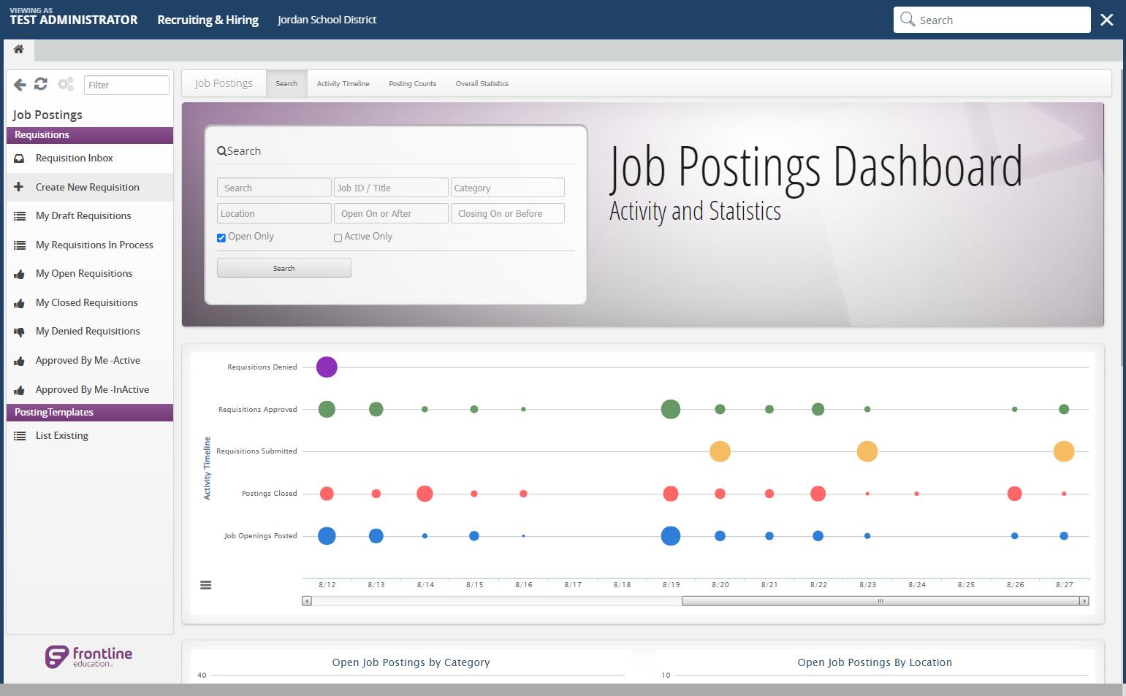
Task: Click the Open Job Postings By Location title
Action: tap(875, 662)
